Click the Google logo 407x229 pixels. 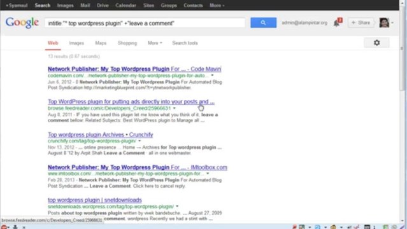22,22
